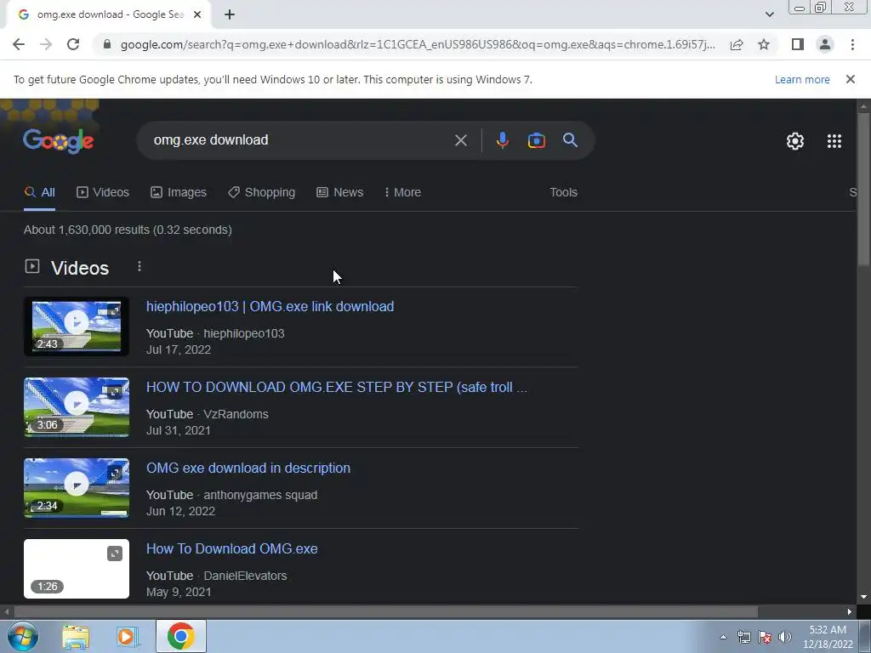Expand preview on the 1:26 thumbnail
The width and height of the screenshot is (871, 653).
[115, 554]
